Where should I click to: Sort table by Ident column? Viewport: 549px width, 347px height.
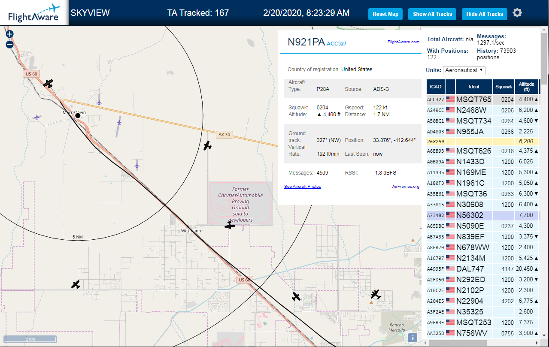(474, 87)
